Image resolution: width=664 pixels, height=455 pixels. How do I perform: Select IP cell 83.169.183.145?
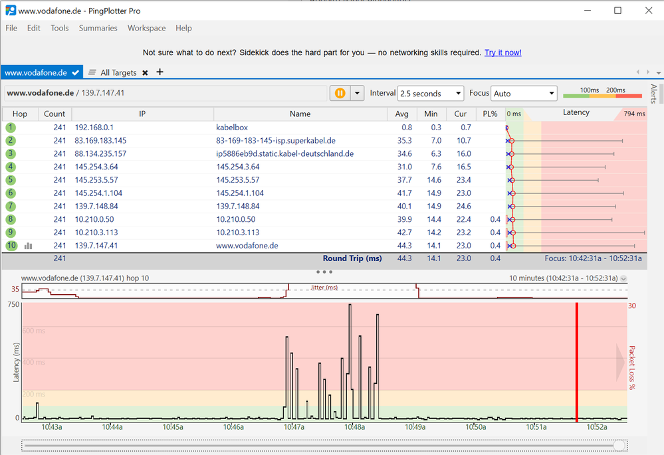click(x=100, y=141)
